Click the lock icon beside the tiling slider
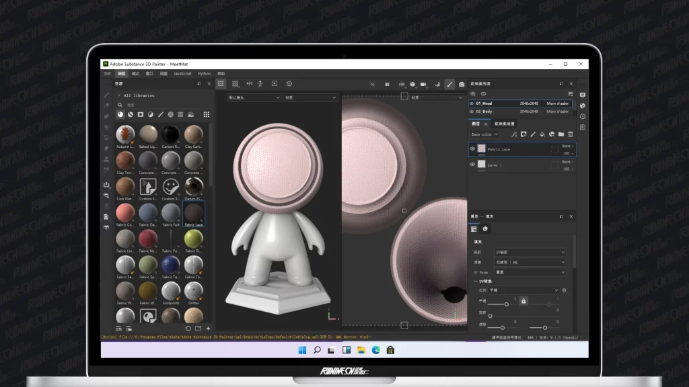Screen dimensions: 689x387 click(x=523, y=301)
